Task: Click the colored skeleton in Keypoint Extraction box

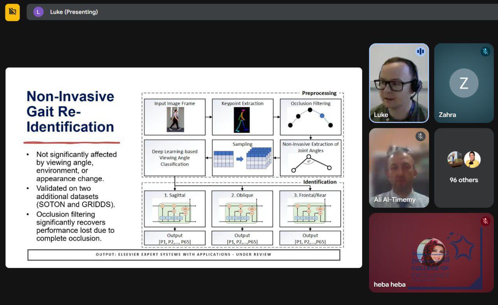Action: click(x=242, y=120)
